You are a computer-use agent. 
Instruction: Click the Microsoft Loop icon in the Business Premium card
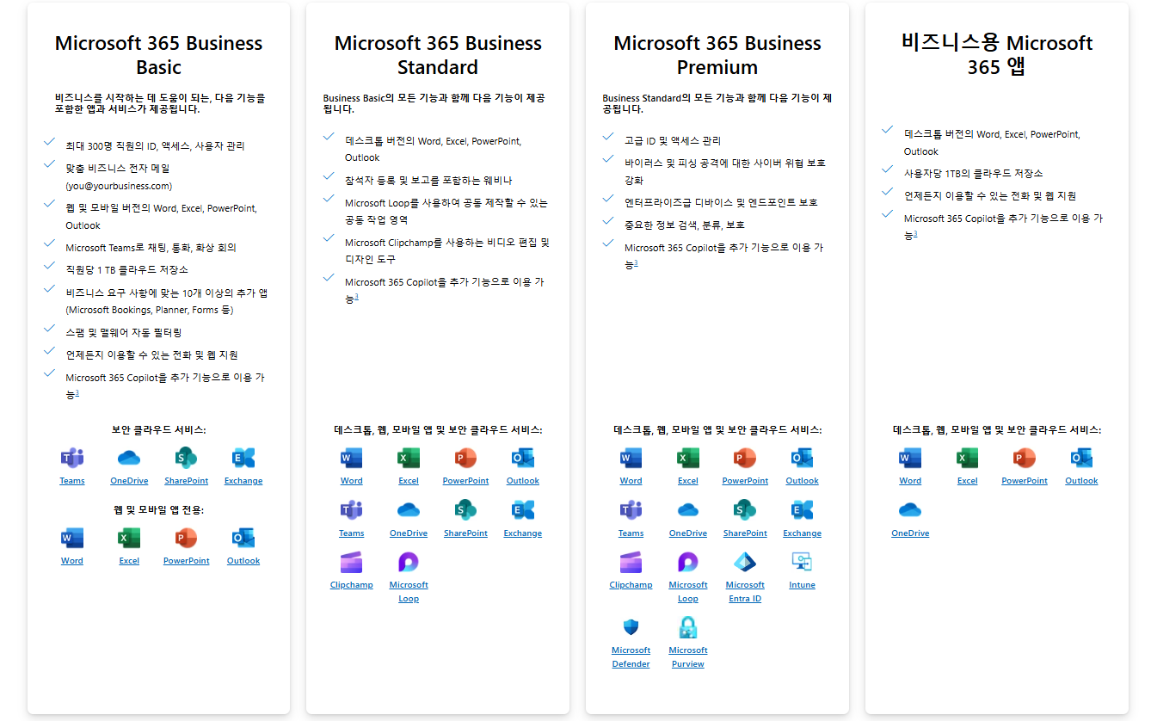point(688,563)
